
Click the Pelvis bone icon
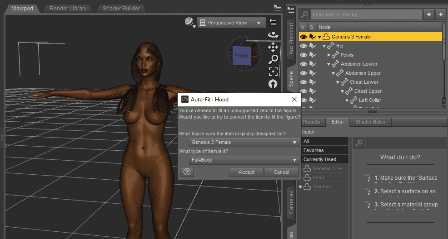point(335,55)
